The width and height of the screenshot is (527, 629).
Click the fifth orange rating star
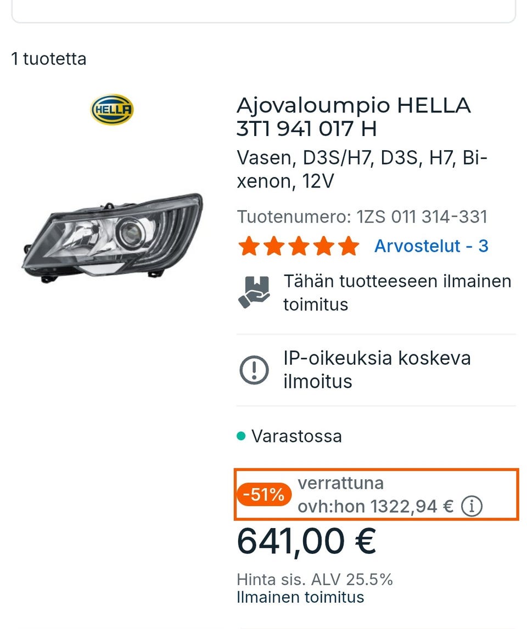348,246
